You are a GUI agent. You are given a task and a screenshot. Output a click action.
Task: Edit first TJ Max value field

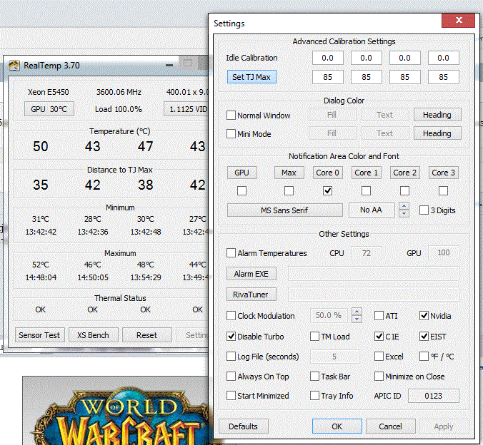click(x=328, y=77)
